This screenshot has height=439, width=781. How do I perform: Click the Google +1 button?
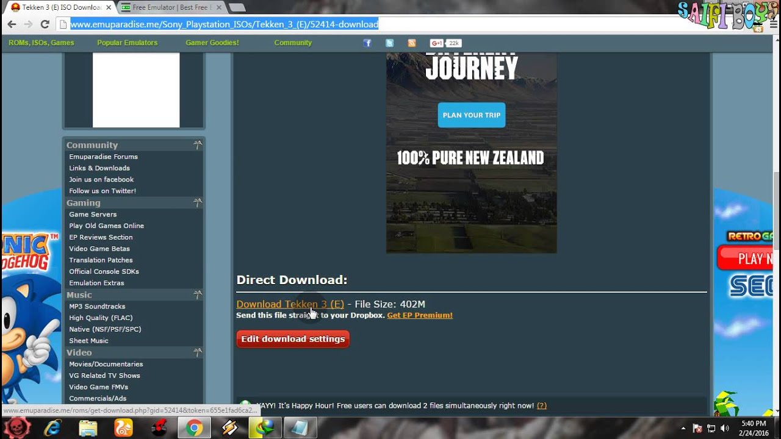pyautogui.click(x=437, y=43)
